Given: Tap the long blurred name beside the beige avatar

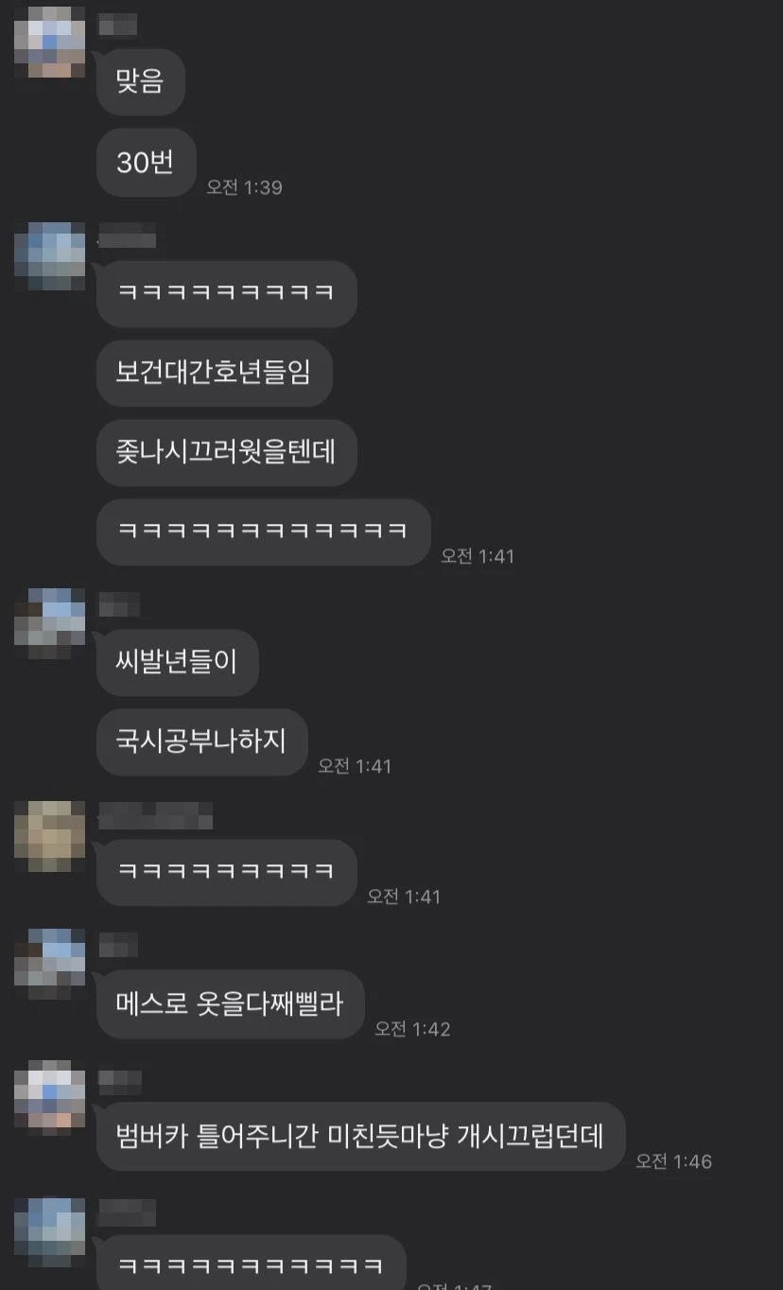Looking at the screenshot, I should point(155,814).
